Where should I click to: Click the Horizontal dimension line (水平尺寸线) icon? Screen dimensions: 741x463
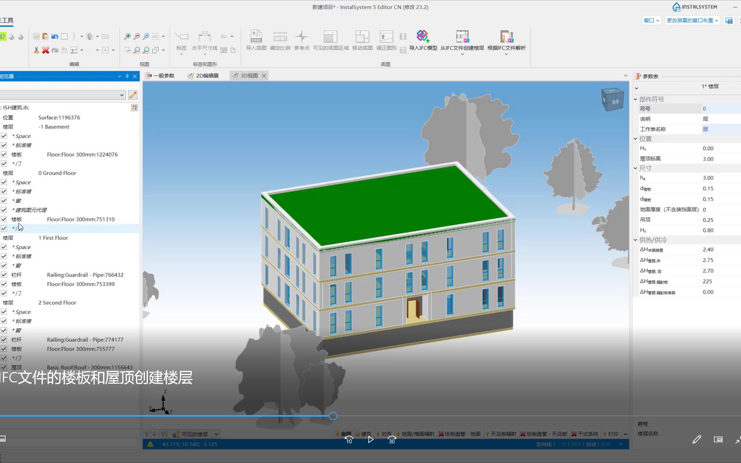point(205,36)
